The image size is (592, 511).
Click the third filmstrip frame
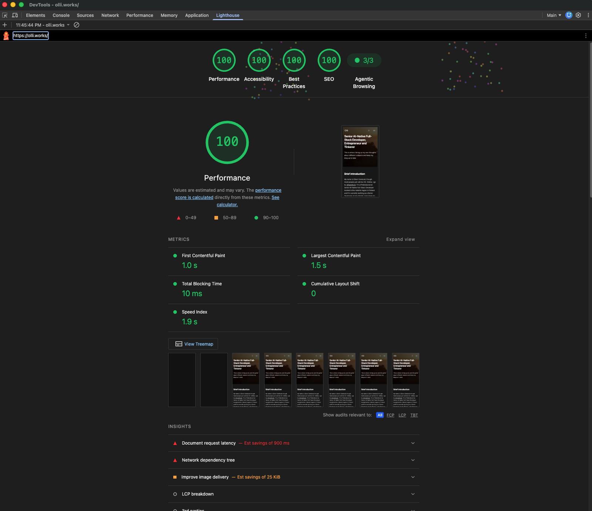point(246,380)
